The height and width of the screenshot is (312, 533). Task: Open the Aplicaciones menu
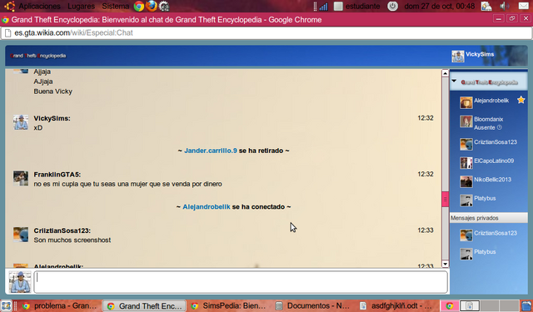[x=39, y=6]
